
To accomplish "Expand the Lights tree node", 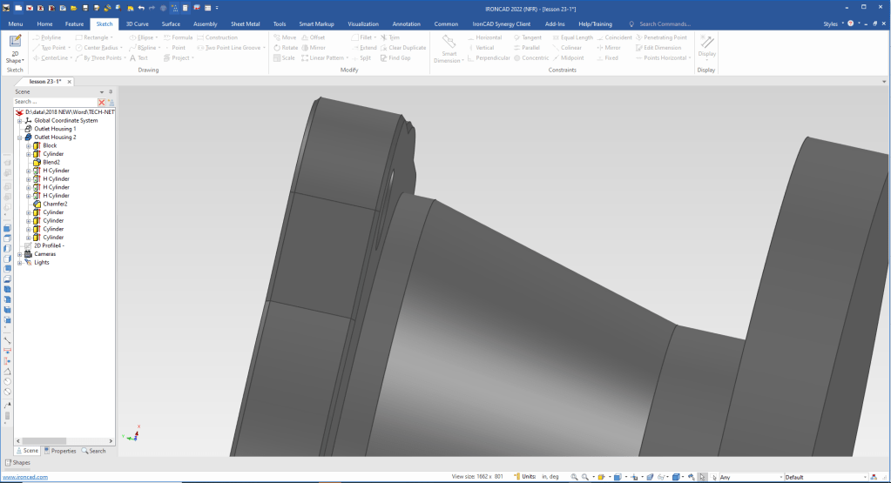I will [x=19, y=262].
